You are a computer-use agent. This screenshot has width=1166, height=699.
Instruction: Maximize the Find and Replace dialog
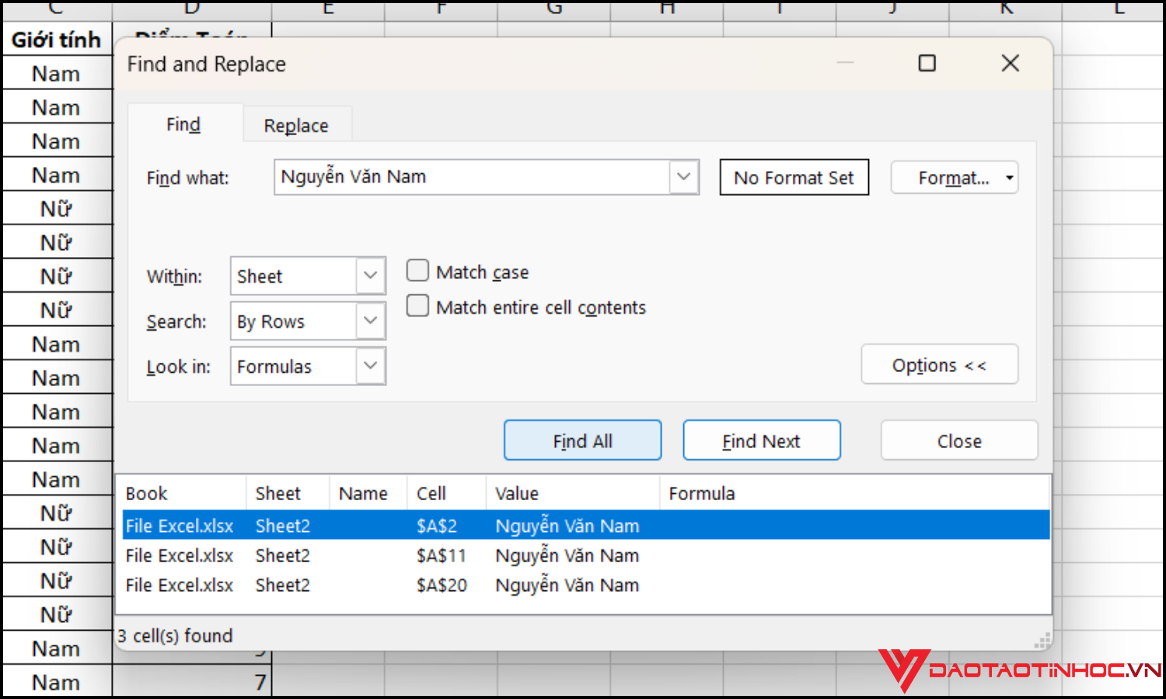(x=927, y=64)
